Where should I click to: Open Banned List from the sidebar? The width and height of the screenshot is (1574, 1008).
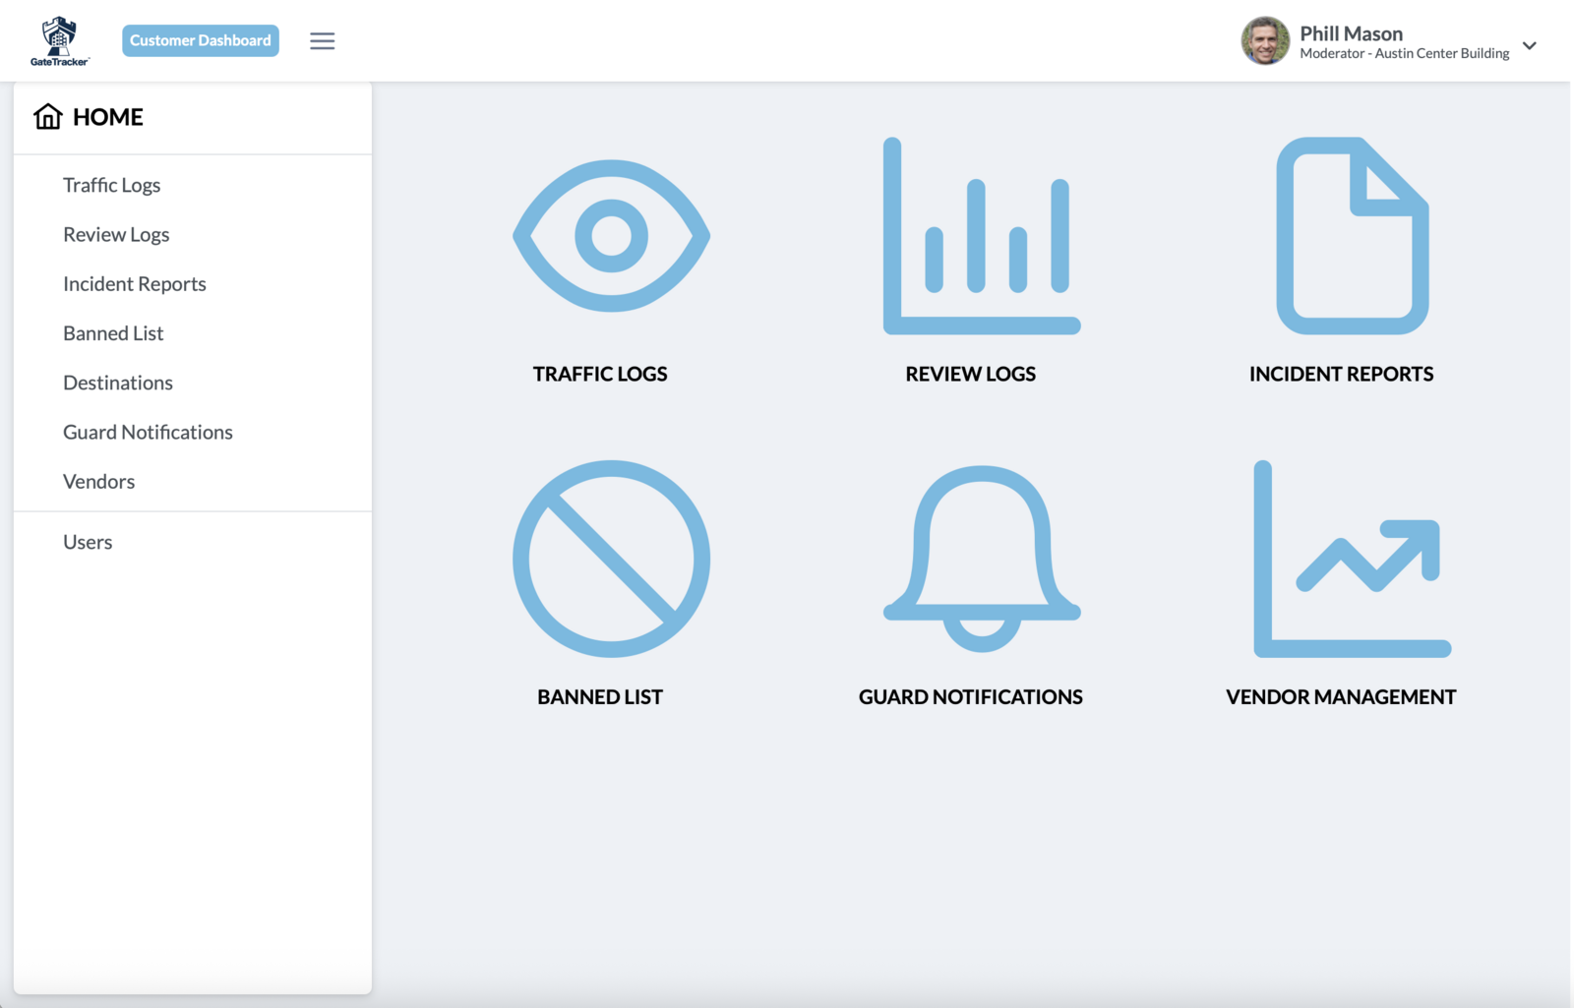click(x=113, y=333)
